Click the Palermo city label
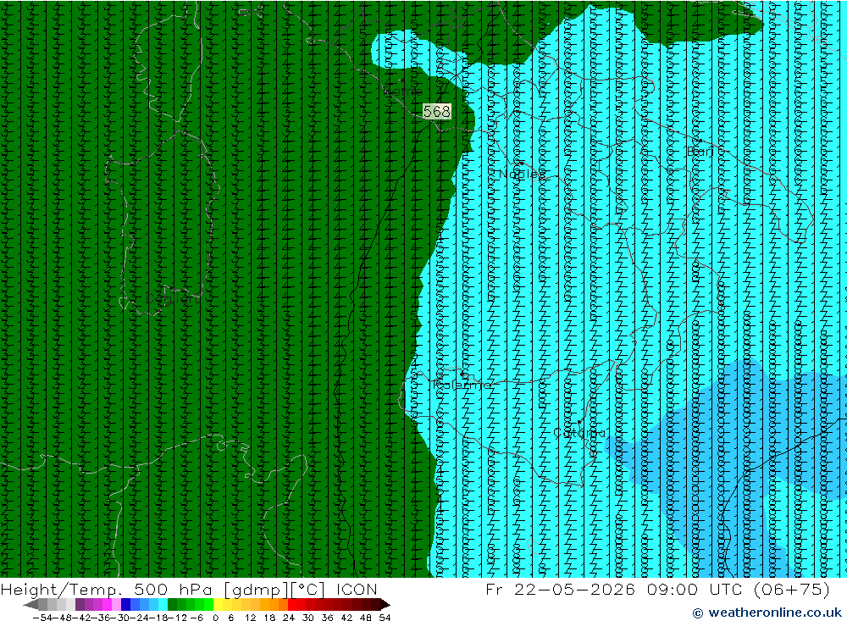The width and height of the screenshot is (847, 621). pos(462,385)
